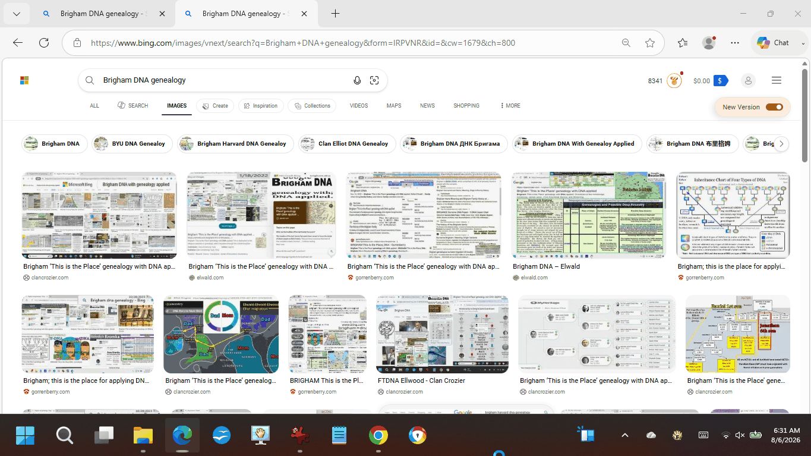This screenshot has height=456, width=811.
Task: Open the Inheritance Chart of Four Types thumbnail
Action: coord(733,215)
